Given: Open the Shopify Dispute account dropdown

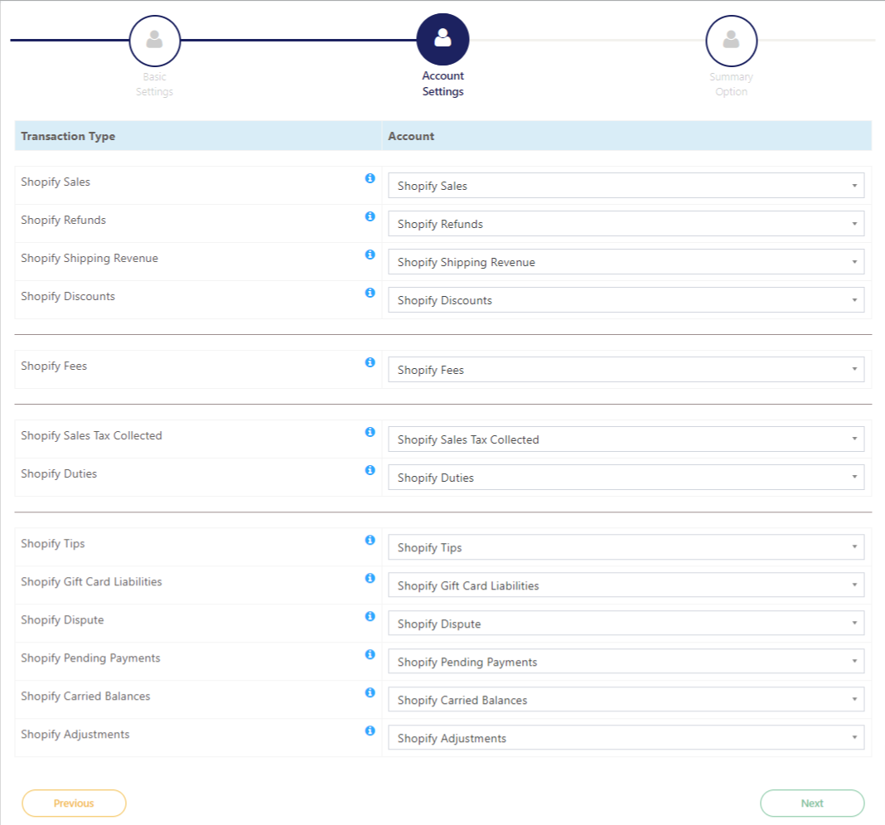Looking at the screenshot, I should (x=626, y=624).
